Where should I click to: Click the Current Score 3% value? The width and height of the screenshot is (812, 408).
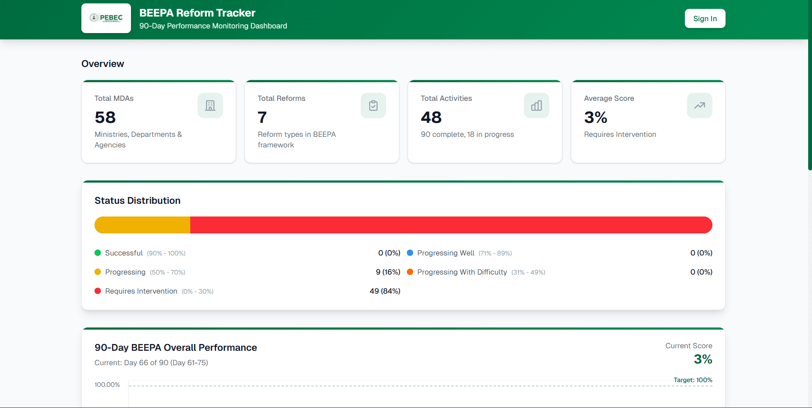703,359
